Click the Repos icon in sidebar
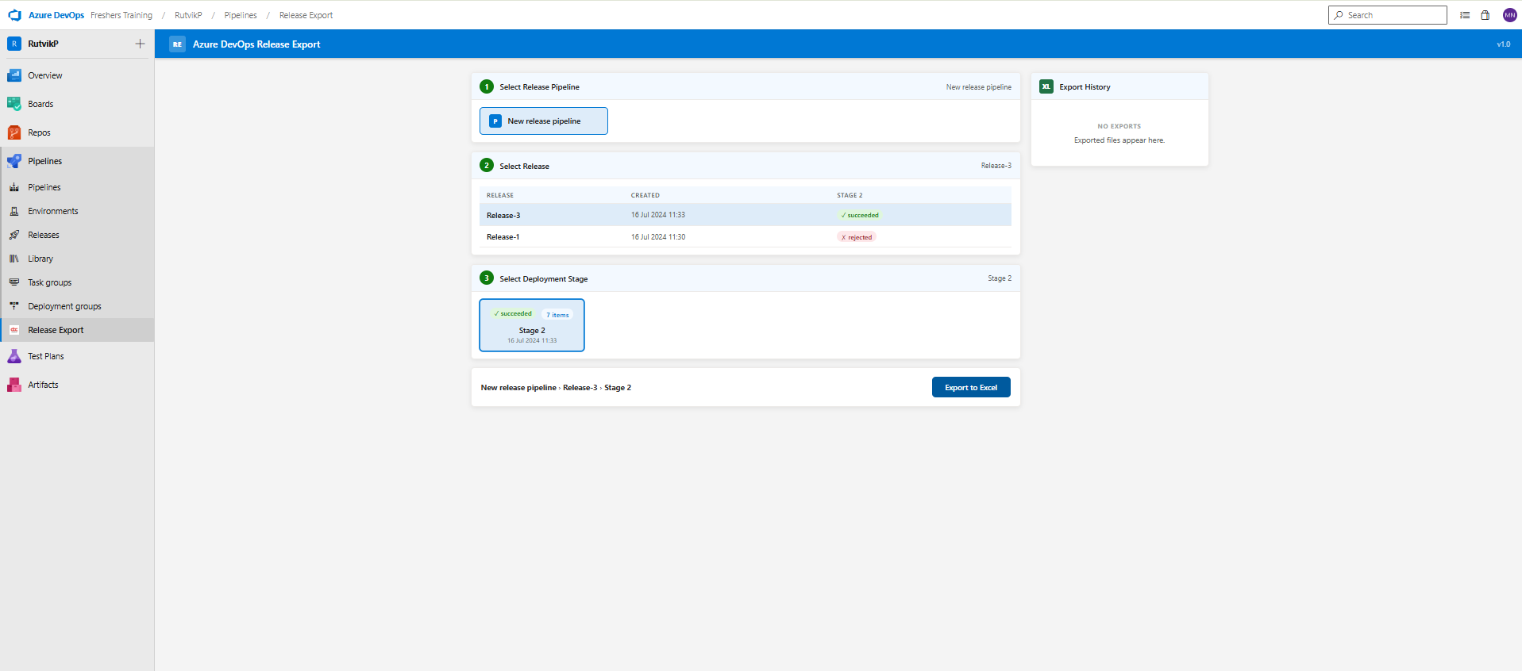This screenshot has height=671, width=1522. [14, 132]
